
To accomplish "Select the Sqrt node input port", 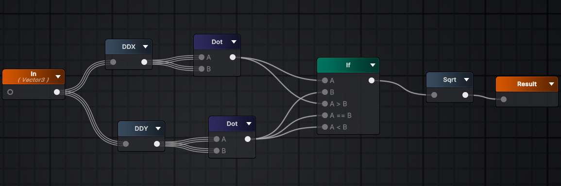I will click(434, 95).
